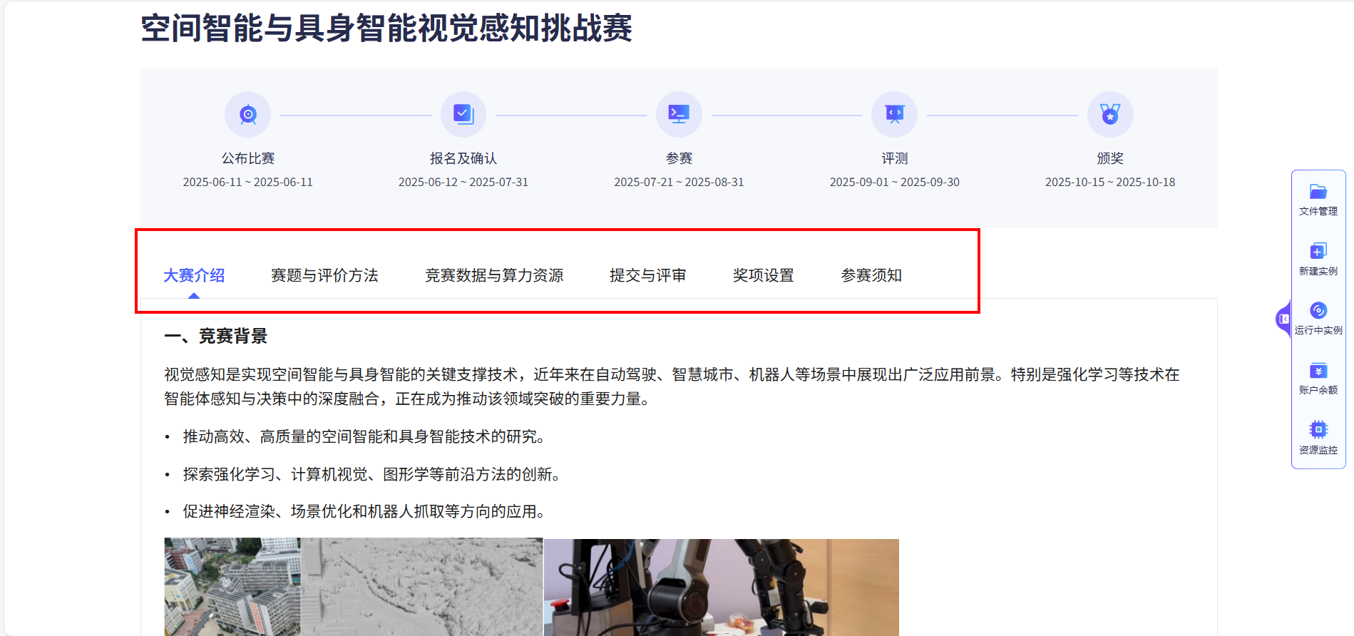Open 文件管理 in the side panel
The image size is (1354, 636).
[x=1318, y=200]
